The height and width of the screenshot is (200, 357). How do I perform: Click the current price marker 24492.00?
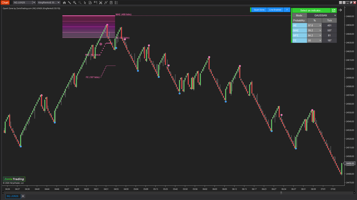350,163
